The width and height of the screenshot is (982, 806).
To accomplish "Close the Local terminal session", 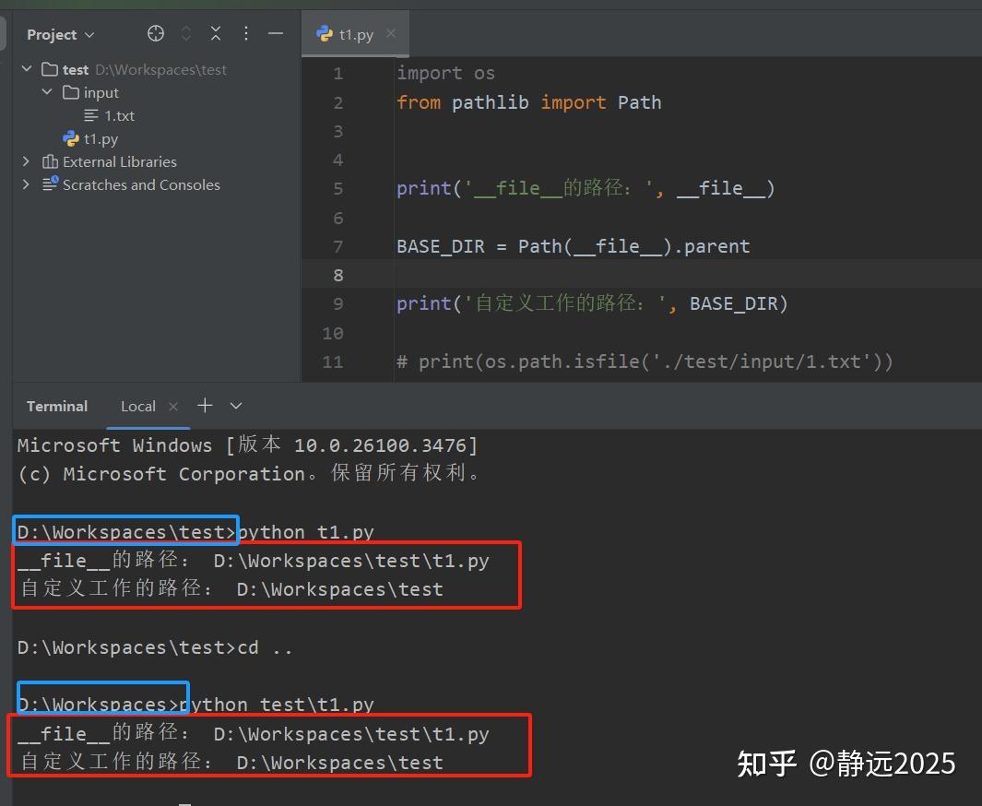I will (x=172, y=405).
